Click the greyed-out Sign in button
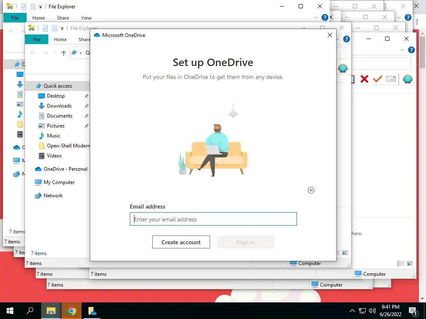Viewport: 426px width, 319px height. pos(245,242)
